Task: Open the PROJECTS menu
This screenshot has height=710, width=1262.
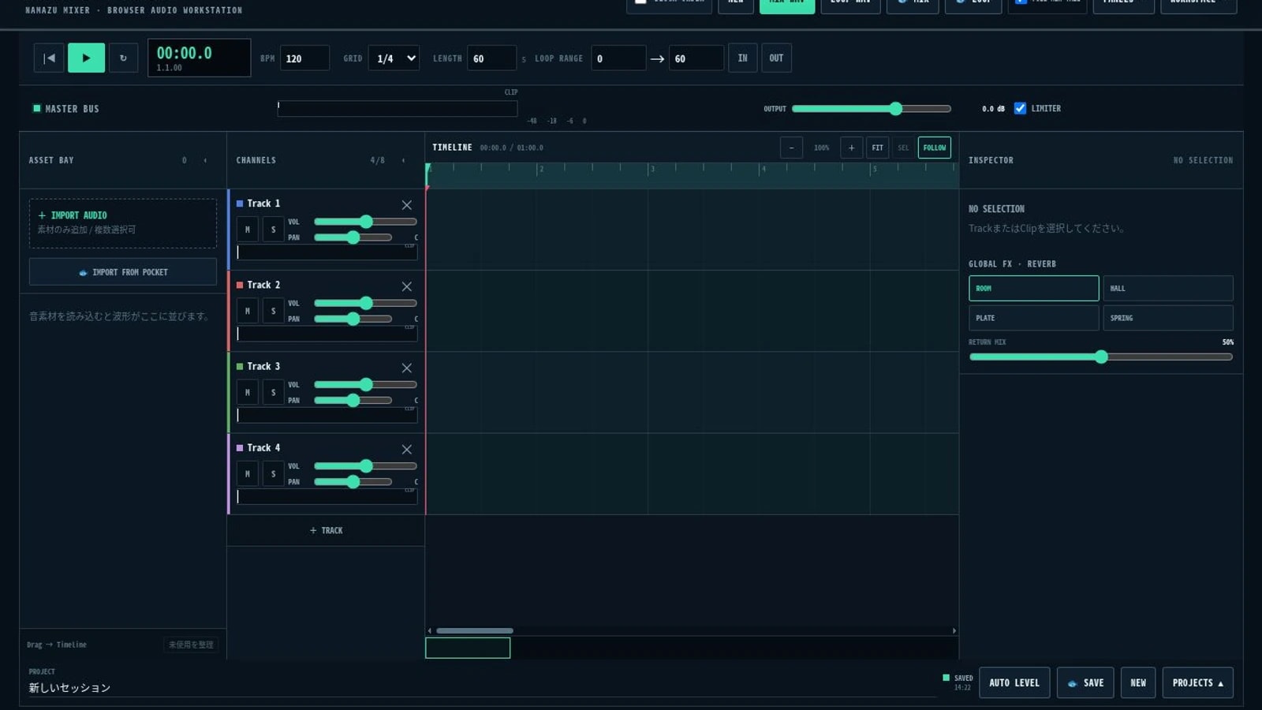Action: click(x=1197, y=682)
